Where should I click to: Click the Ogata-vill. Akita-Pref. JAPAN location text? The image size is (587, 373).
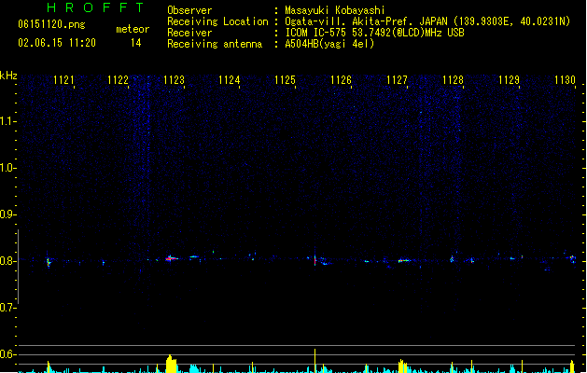(427, 21)
